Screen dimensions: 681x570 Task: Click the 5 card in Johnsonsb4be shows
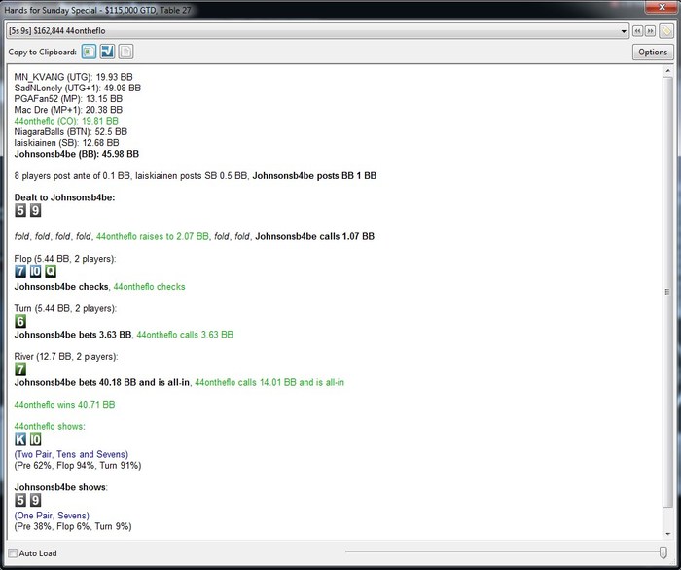pos(20,500)
